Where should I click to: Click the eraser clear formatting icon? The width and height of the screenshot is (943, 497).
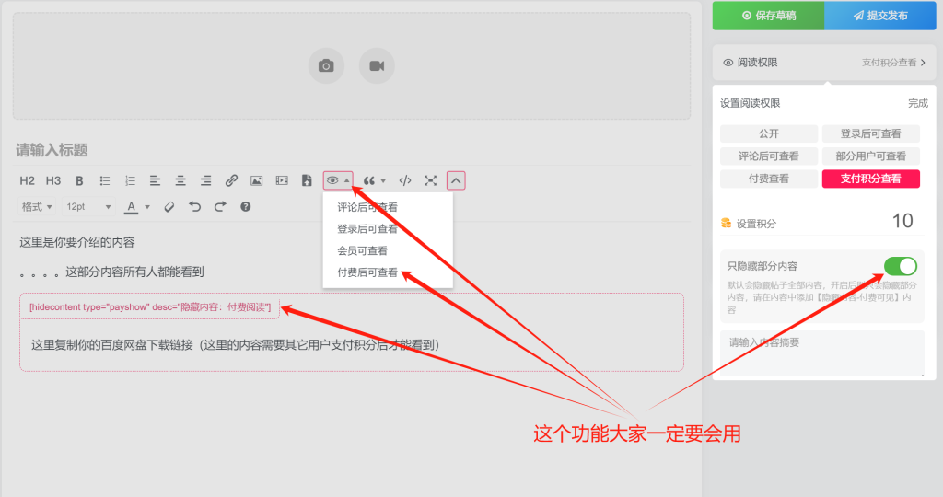pos(169,207)
